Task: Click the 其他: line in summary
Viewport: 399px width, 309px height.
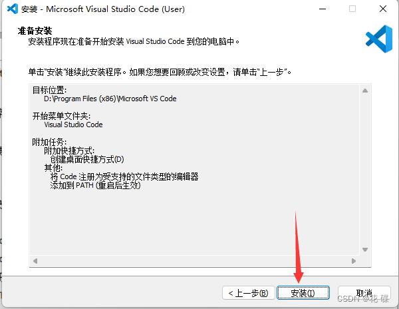Action: tap(53, 168)
